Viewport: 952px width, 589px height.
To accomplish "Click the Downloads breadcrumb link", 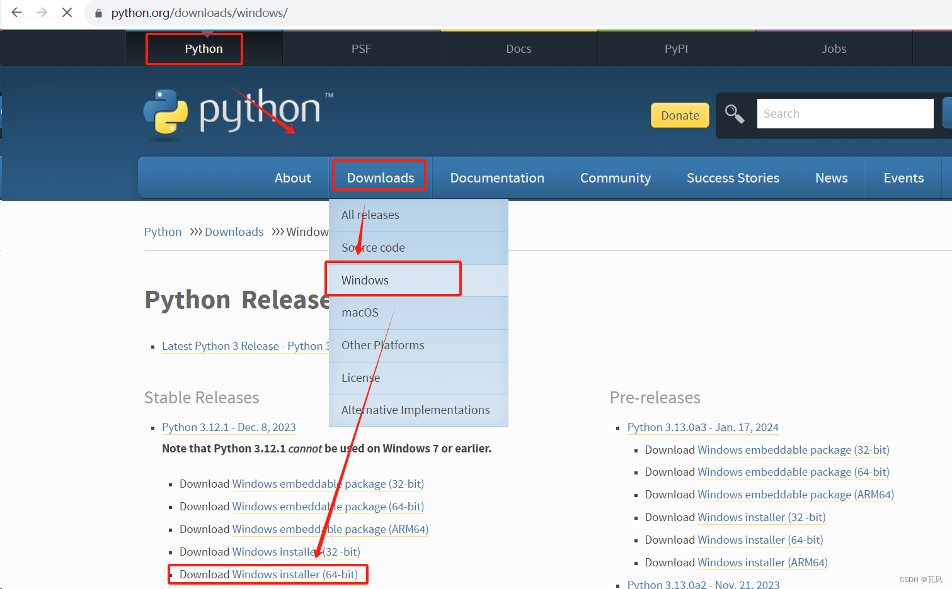I will point(234,232).
